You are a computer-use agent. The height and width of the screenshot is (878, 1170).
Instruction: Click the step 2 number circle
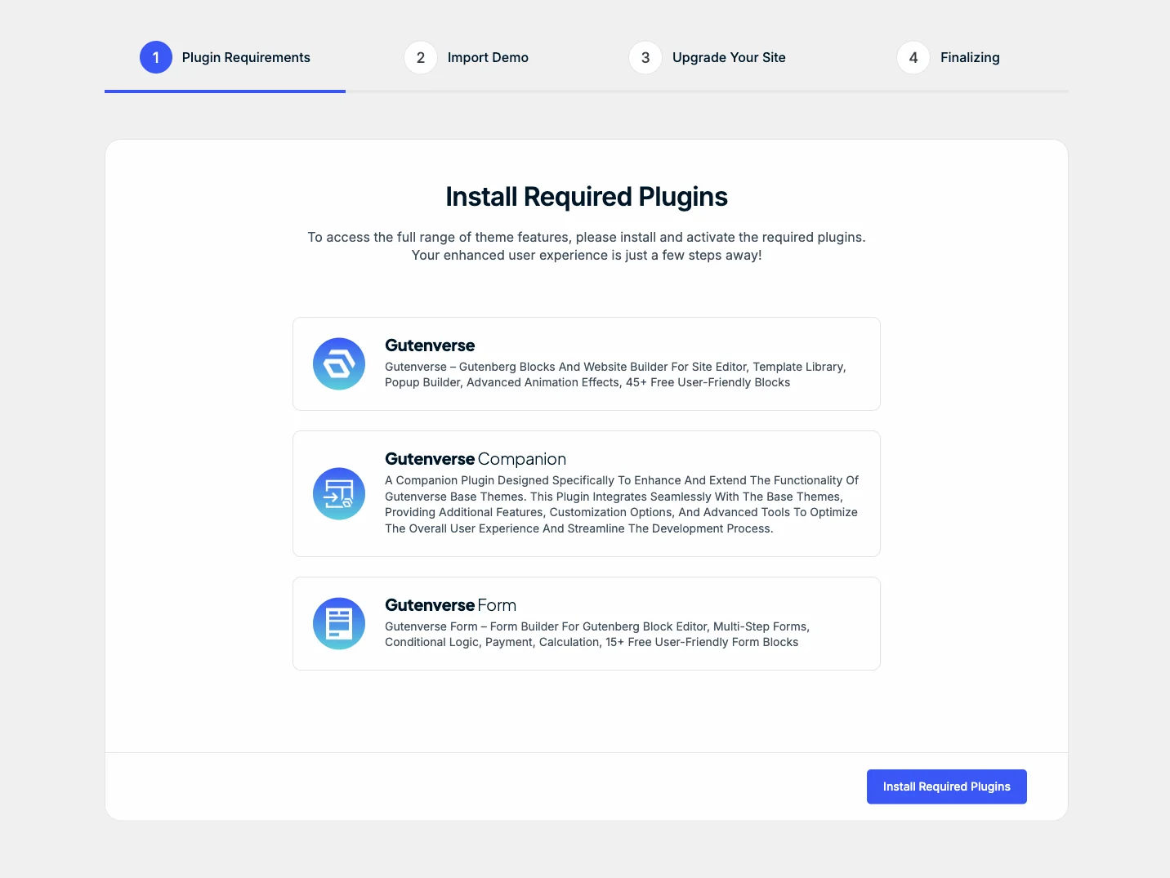tap(421, 57)
